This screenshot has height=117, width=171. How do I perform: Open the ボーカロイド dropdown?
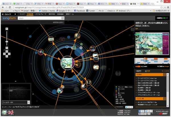tap(9, 14)
